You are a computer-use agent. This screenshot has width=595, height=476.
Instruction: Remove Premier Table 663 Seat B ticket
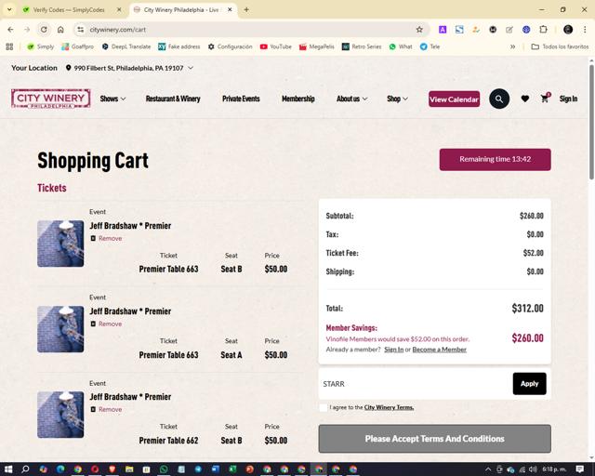[106, 238]
